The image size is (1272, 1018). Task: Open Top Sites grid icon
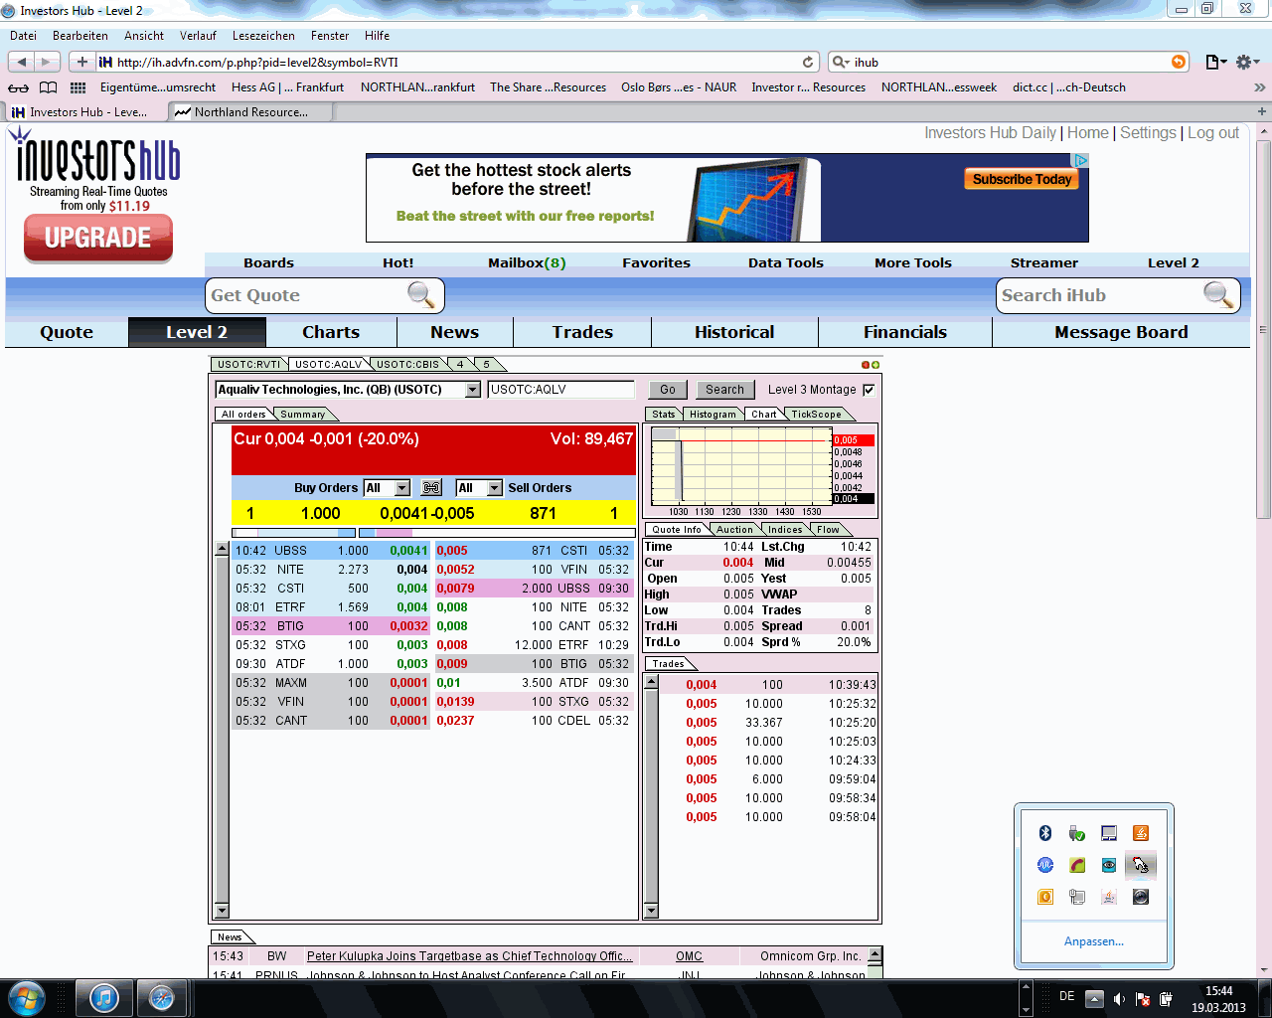(78, 87)
